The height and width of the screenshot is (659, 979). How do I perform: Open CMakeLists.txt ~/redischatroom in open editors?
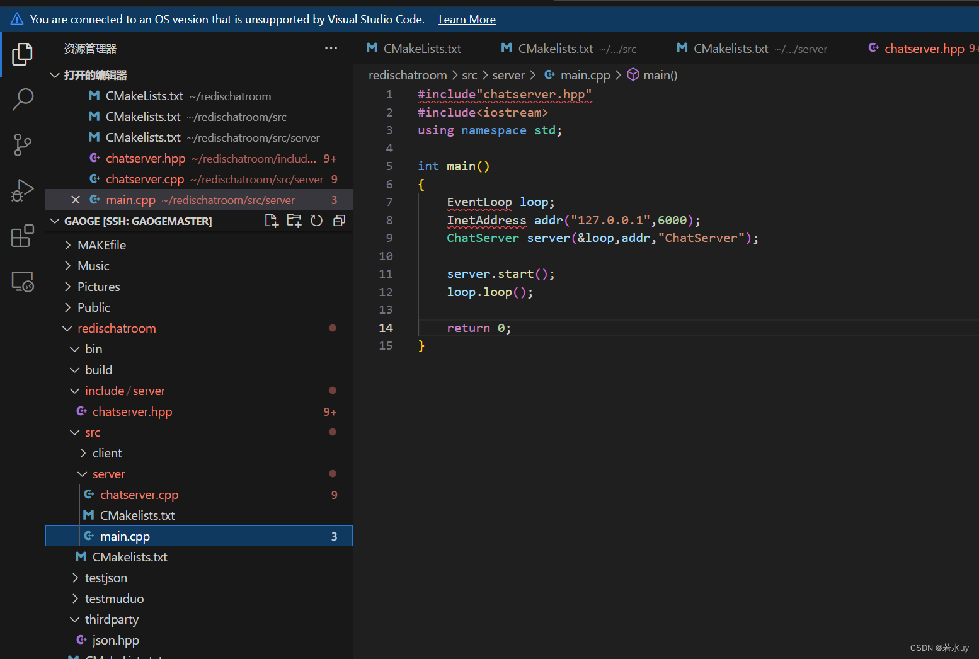[x=199, y=96]
